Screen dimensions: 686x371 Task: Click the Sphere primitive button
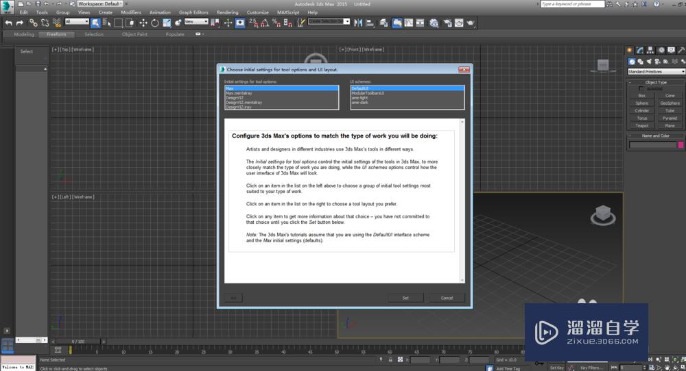(642, 103)
